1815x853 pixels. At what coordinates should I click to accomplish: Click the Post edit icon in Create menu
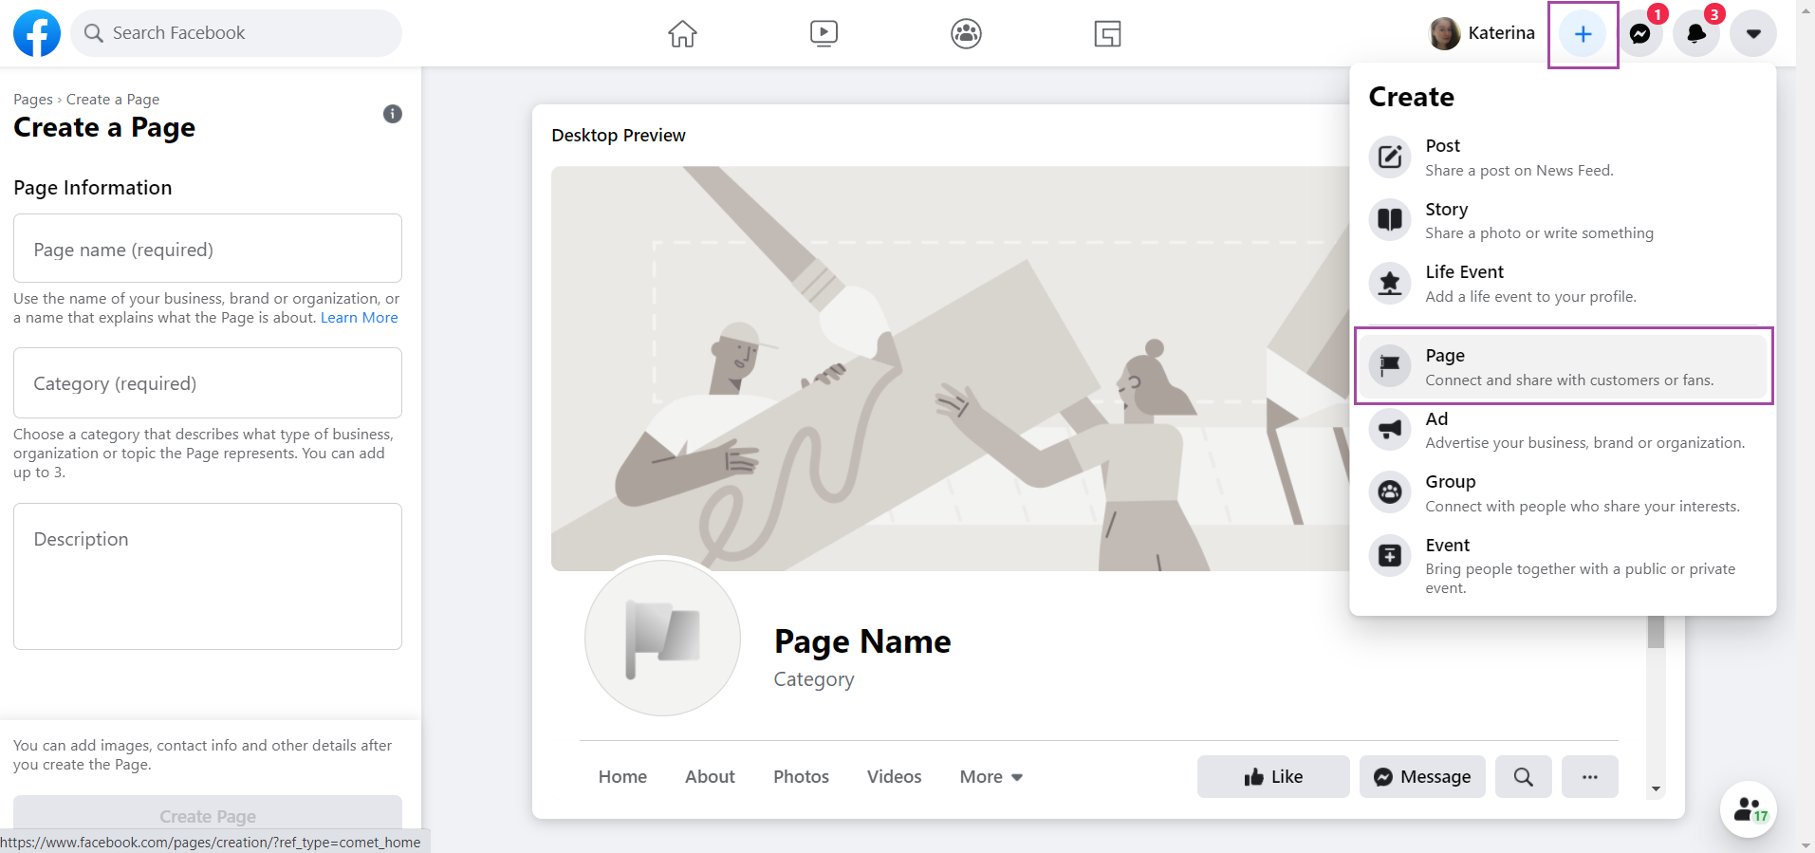click(1390, 157)
